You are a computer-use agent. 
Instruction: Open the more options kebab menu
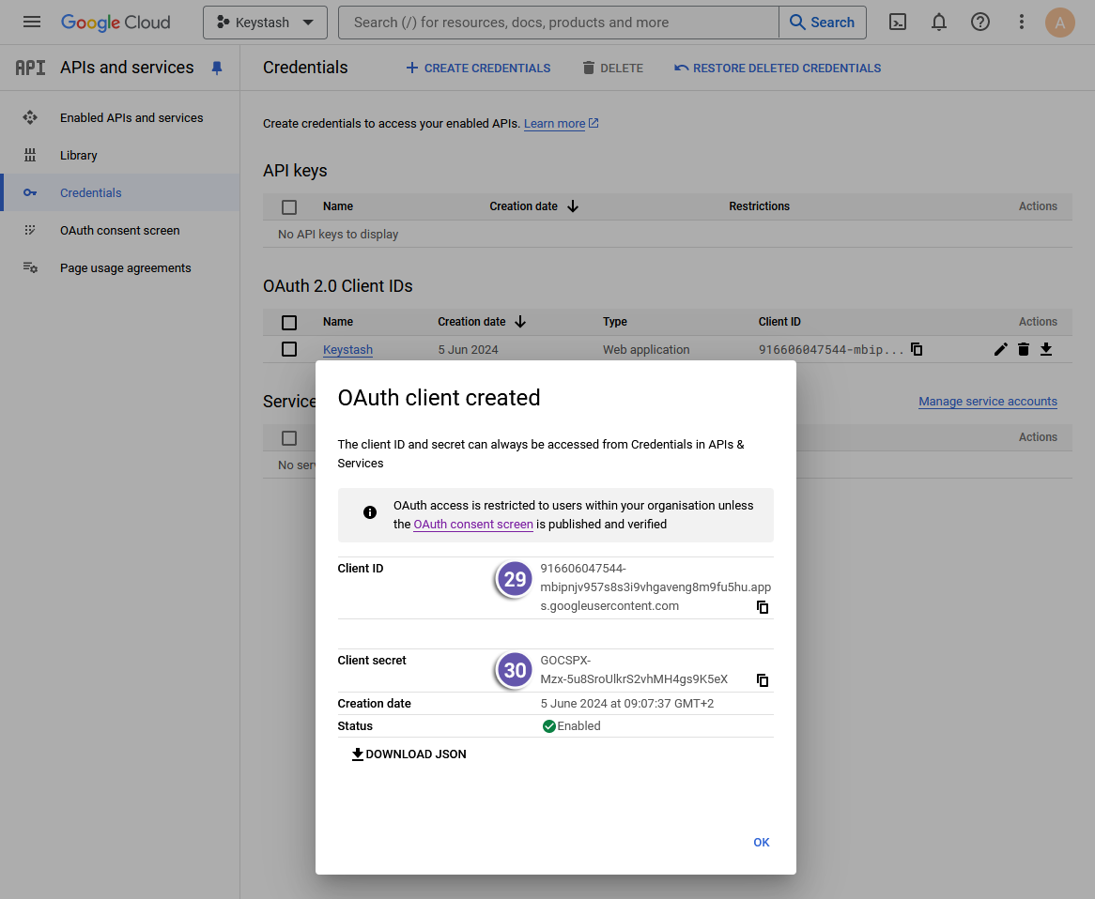click(1021, 23)
